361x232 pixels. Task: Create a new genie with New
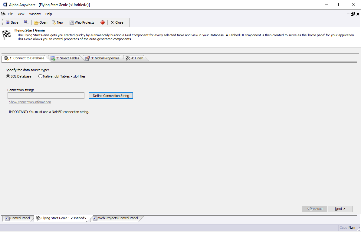(57, 22)
